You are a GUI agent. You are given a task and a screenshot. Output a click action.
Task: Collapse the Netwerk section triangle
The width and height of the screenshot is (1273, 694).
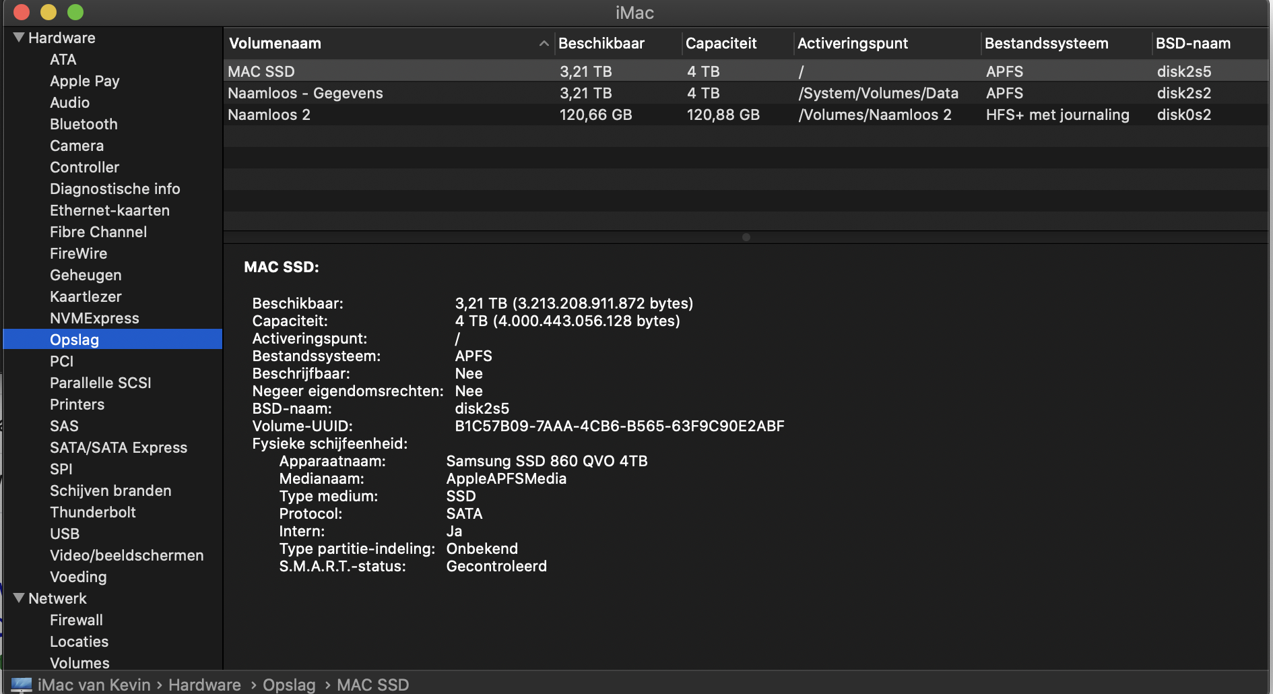pos(19,598)
